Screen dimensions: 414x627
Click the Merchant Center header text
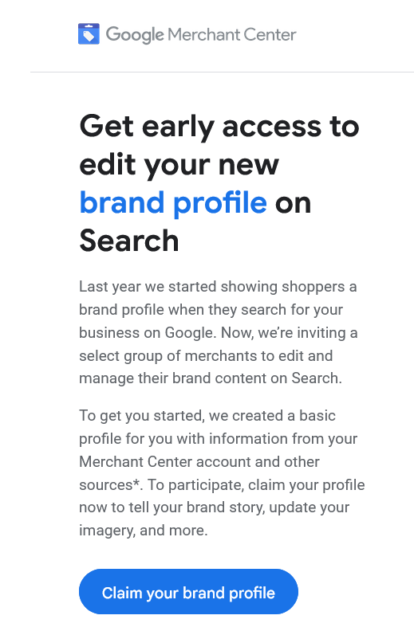click(x=232, y=34)
